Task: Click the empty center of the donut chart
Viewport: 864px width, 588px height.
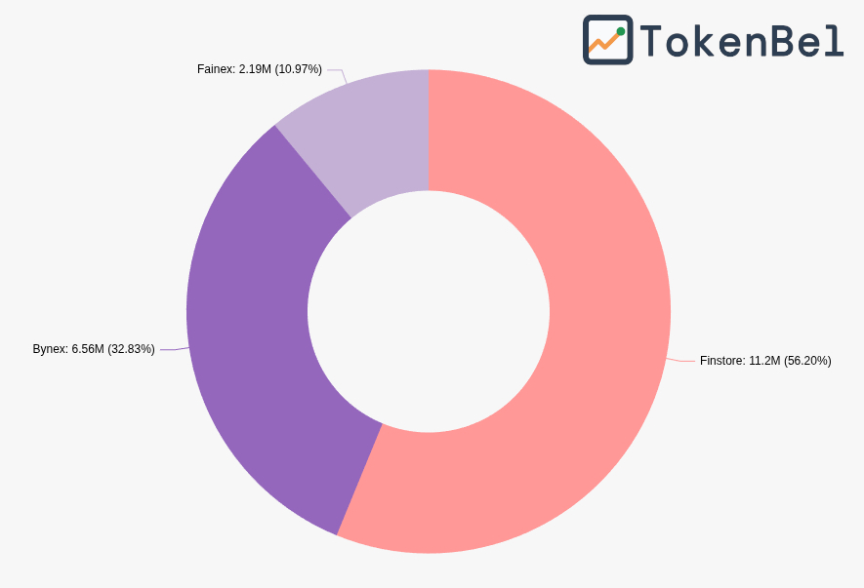Action: pyautogui.click(x=429, y=311)
